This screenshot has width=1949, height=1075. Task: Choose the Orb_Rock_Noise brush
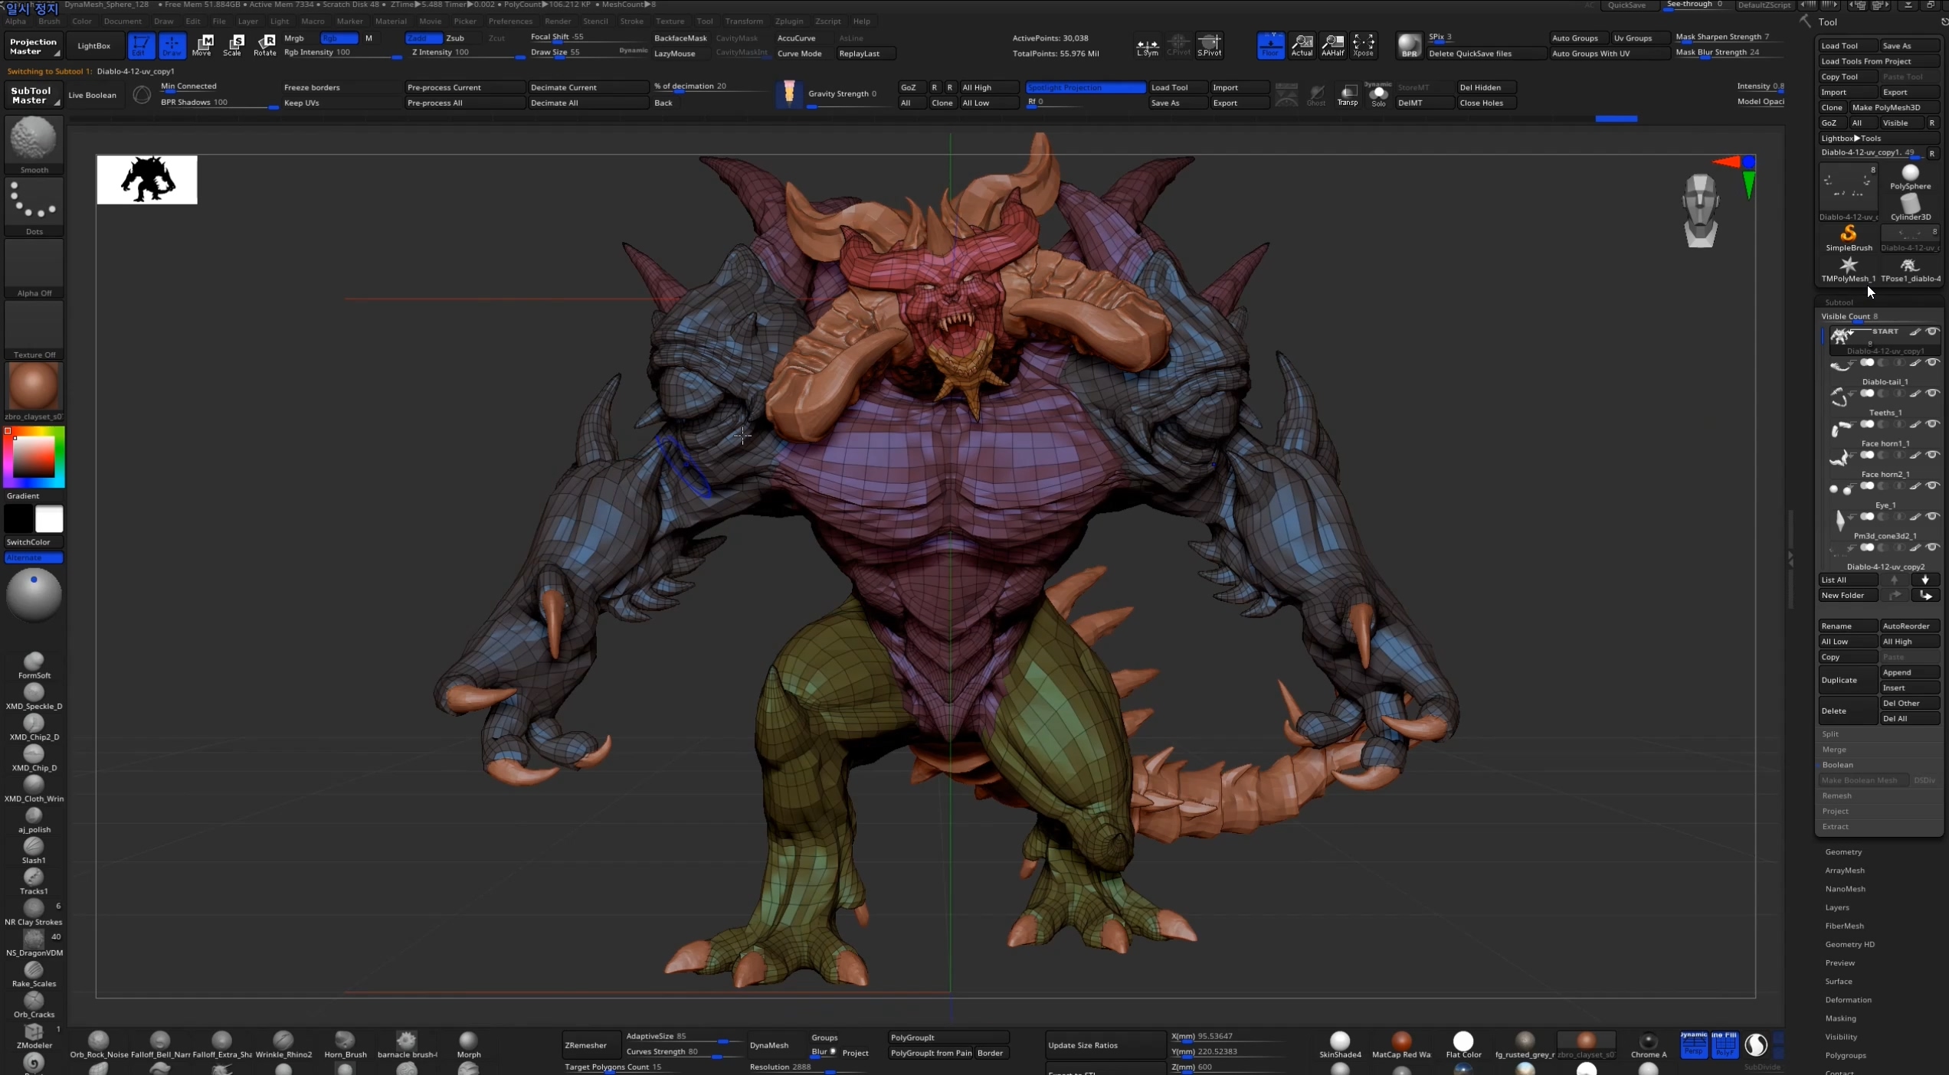click(x=99, y=1044)
